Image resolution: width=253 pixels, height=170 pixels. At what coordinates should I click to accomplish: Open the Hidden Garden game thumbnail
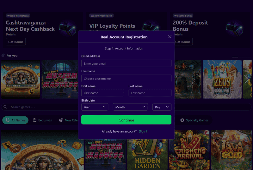147,155
